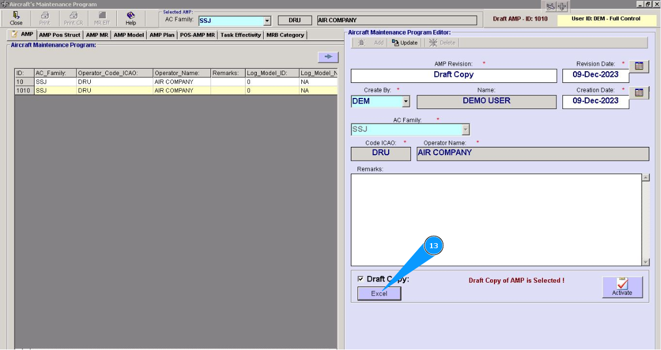
Task: Open Help from the toolbar
Action: (x=131, y=18)
